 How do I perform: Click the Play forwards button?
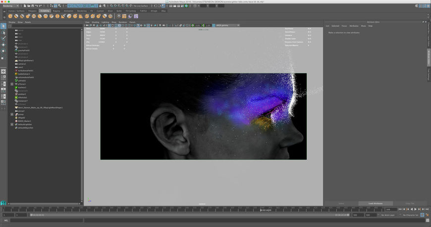tap(415, 209)
